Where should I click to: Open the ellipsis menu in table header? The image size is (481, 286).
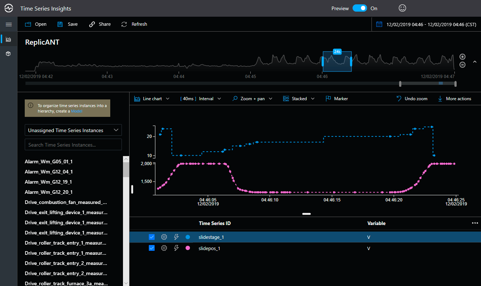pos(475,223)
